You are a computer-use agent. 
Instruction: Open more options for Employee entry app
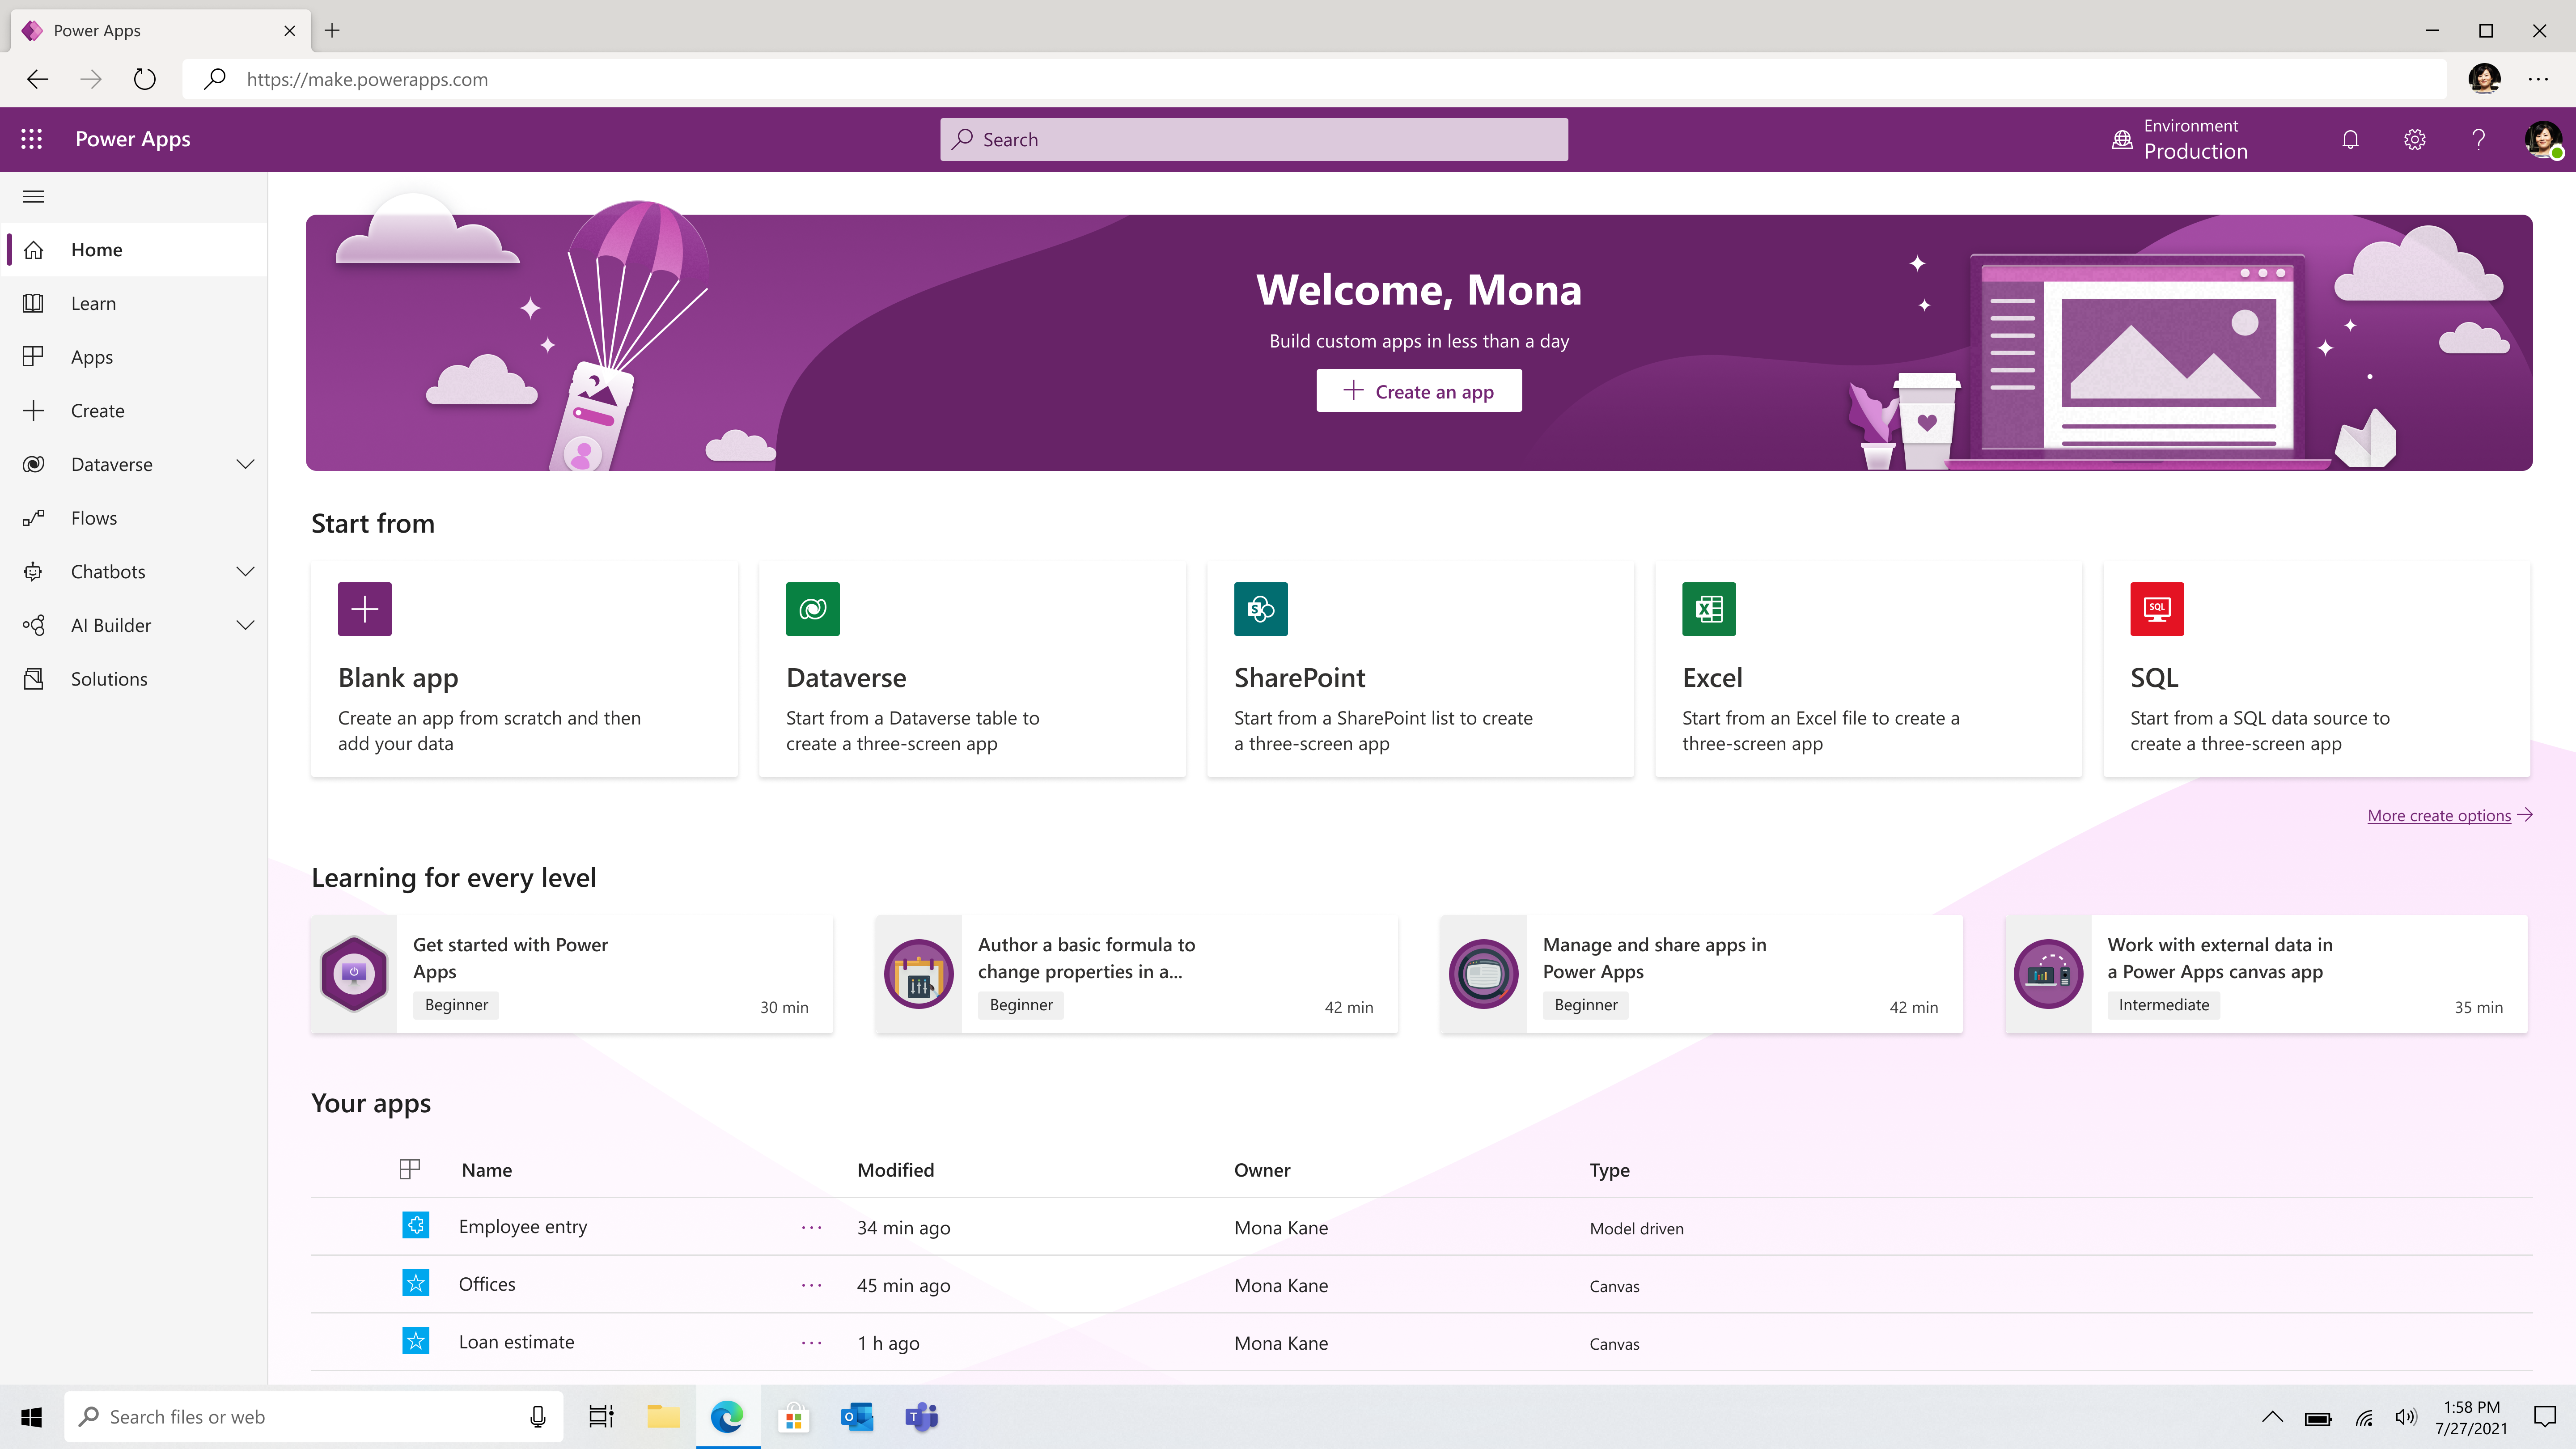[811, 1227]
